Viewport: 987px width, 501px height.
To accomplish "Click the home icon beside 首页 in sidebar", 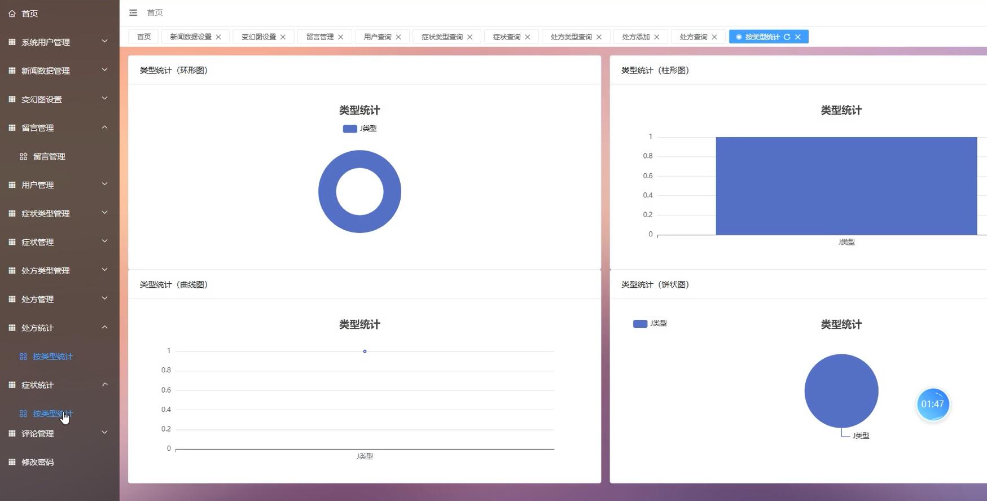I will click(12, 14).
